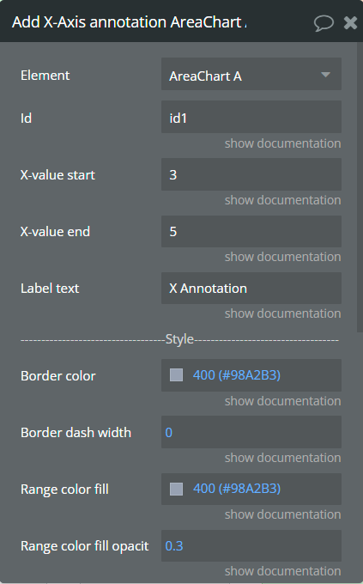
Task: Click the Border color swatch square
Action: pyautogui.click(x=176, y=375)
